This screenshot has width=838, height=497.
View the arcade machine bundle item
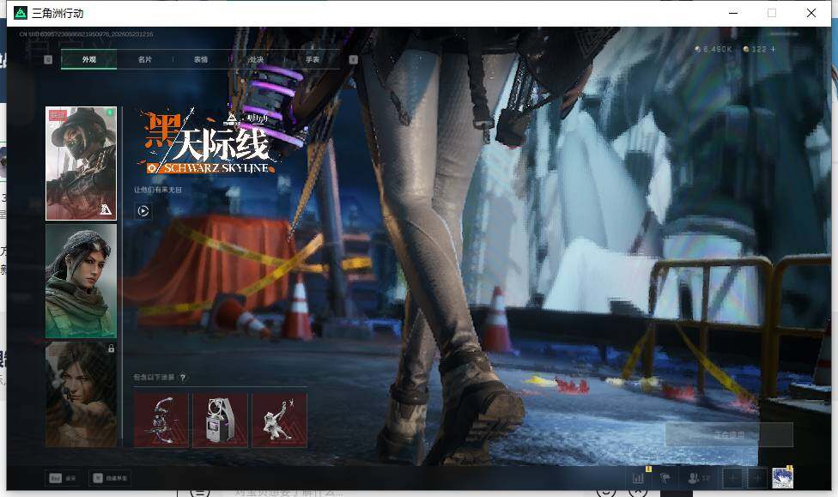[220, 420]
